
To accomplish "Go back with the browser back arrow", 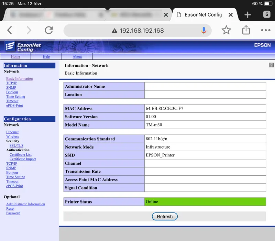I will tap(10, 30).
